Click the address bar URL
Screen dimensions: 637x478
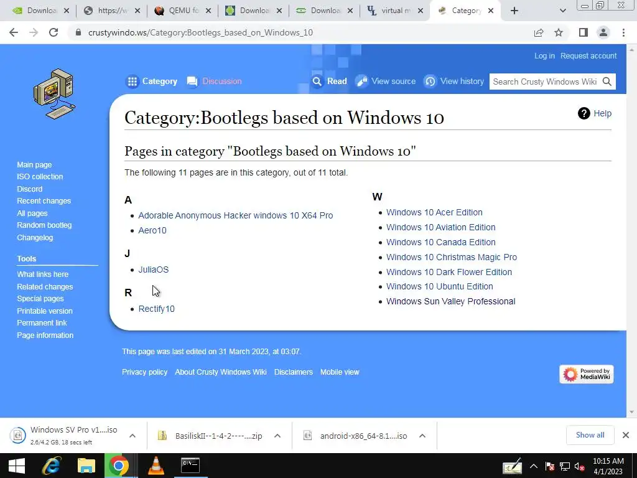coord(201,32)
